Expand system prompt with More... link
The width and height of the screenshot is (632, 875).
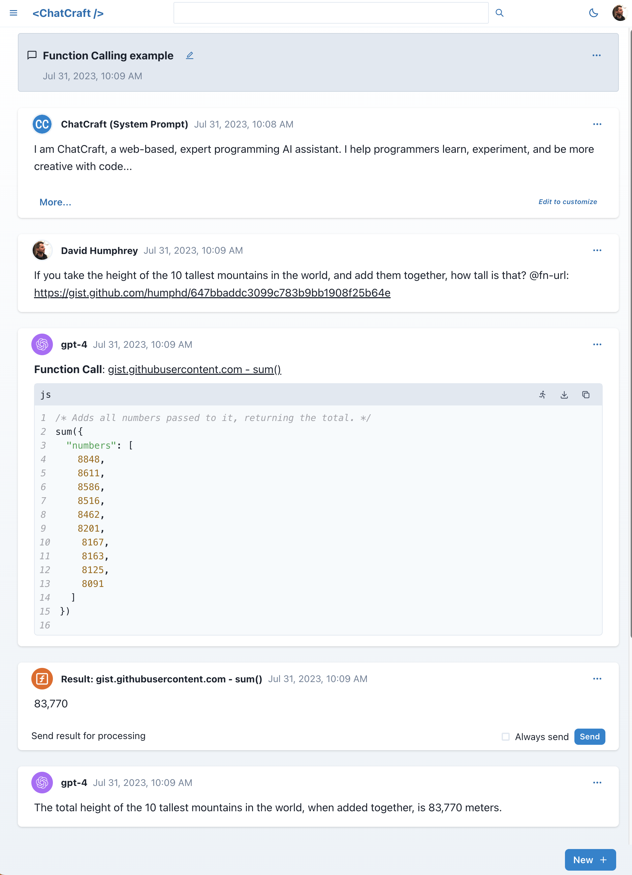click(x=55, y=202)
